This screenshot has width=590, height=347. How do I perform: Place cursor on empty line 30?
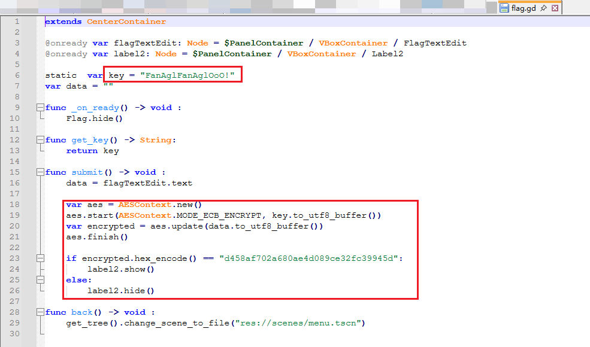click(x=180, y=334)
